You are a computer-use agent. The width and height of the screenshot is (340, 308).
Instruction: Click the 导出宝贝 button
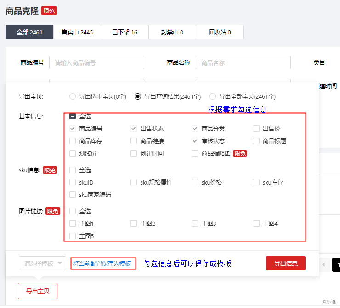click(38, 291)
